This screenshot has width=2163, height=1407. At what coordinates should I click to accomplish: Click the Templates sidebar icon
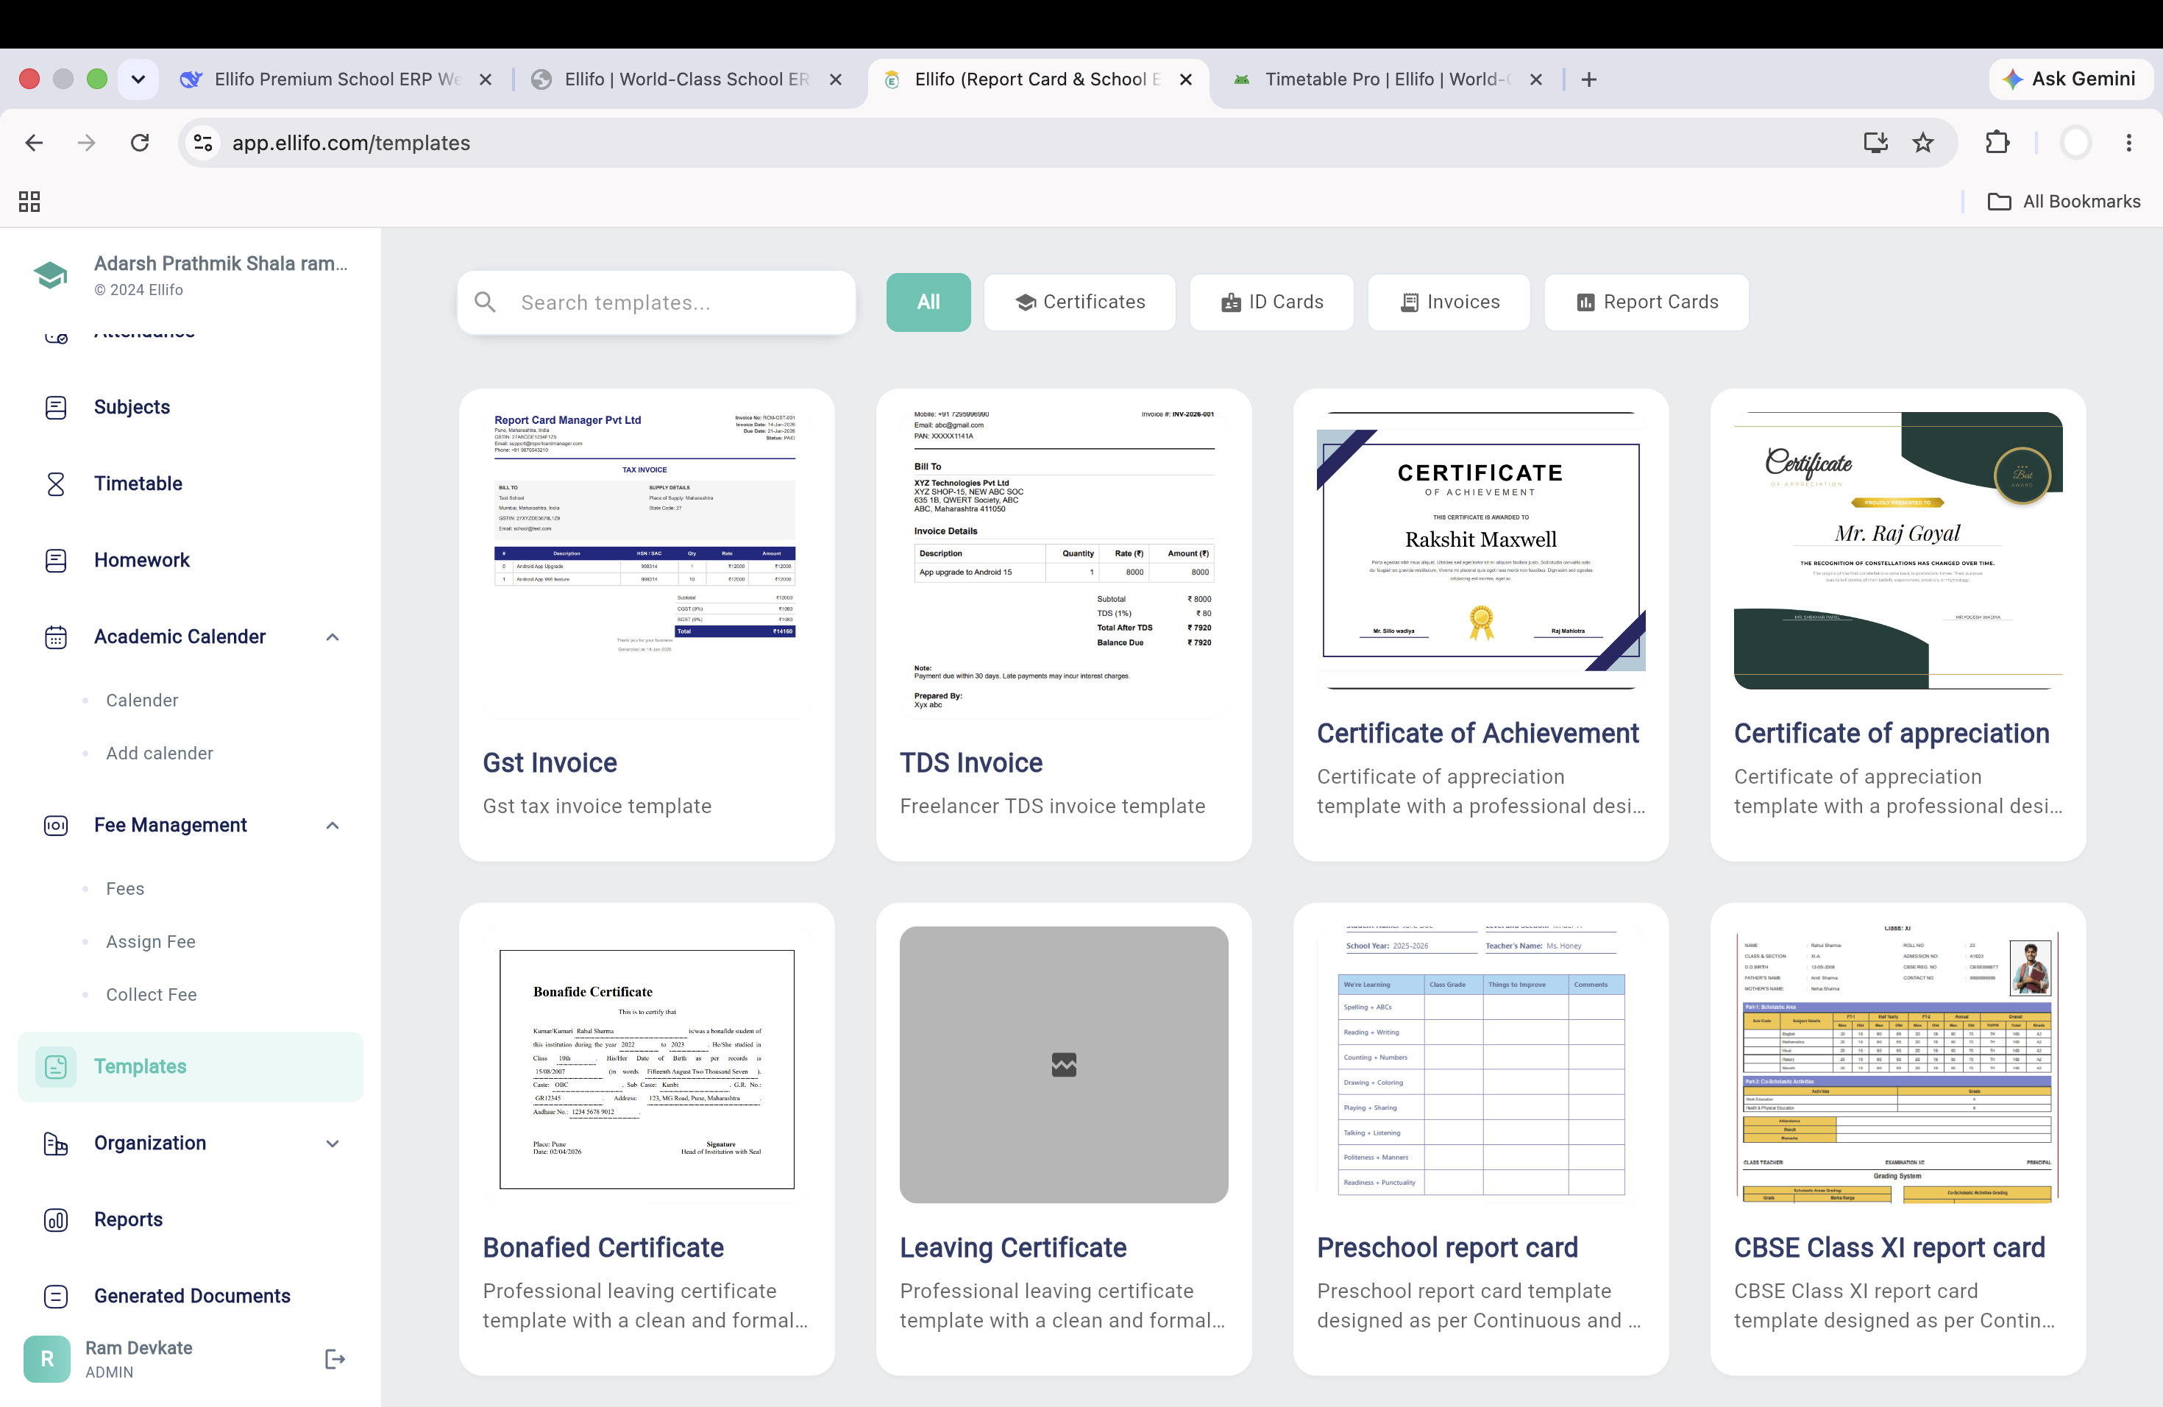click(55, 1066)
